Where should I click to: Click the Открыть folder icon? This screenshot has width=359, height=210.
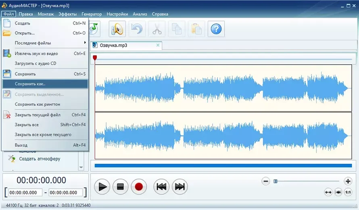pyautogui.click(x=7, y=33)
